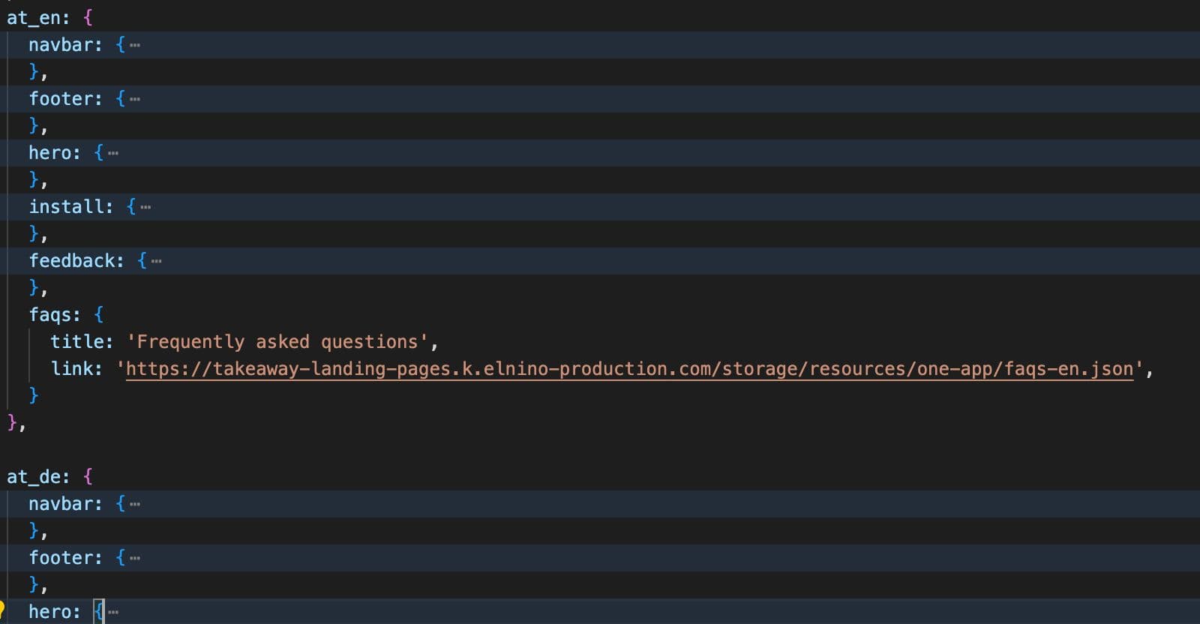Screen dimensions: 1200x624
Task: Click the link key inside faqs
Action: point(71,369)
